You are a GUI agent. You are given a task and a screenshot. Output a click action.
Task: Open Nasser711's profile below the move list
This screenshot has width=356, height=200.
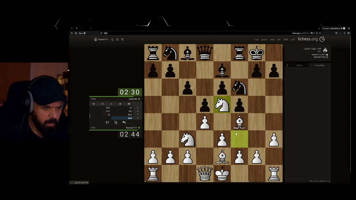[x=131, y=128]
